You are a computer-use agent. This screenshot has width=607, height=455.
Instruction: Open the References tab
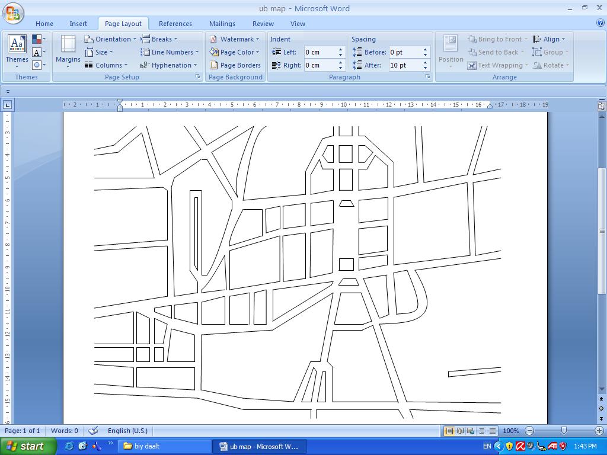point(175,24)
